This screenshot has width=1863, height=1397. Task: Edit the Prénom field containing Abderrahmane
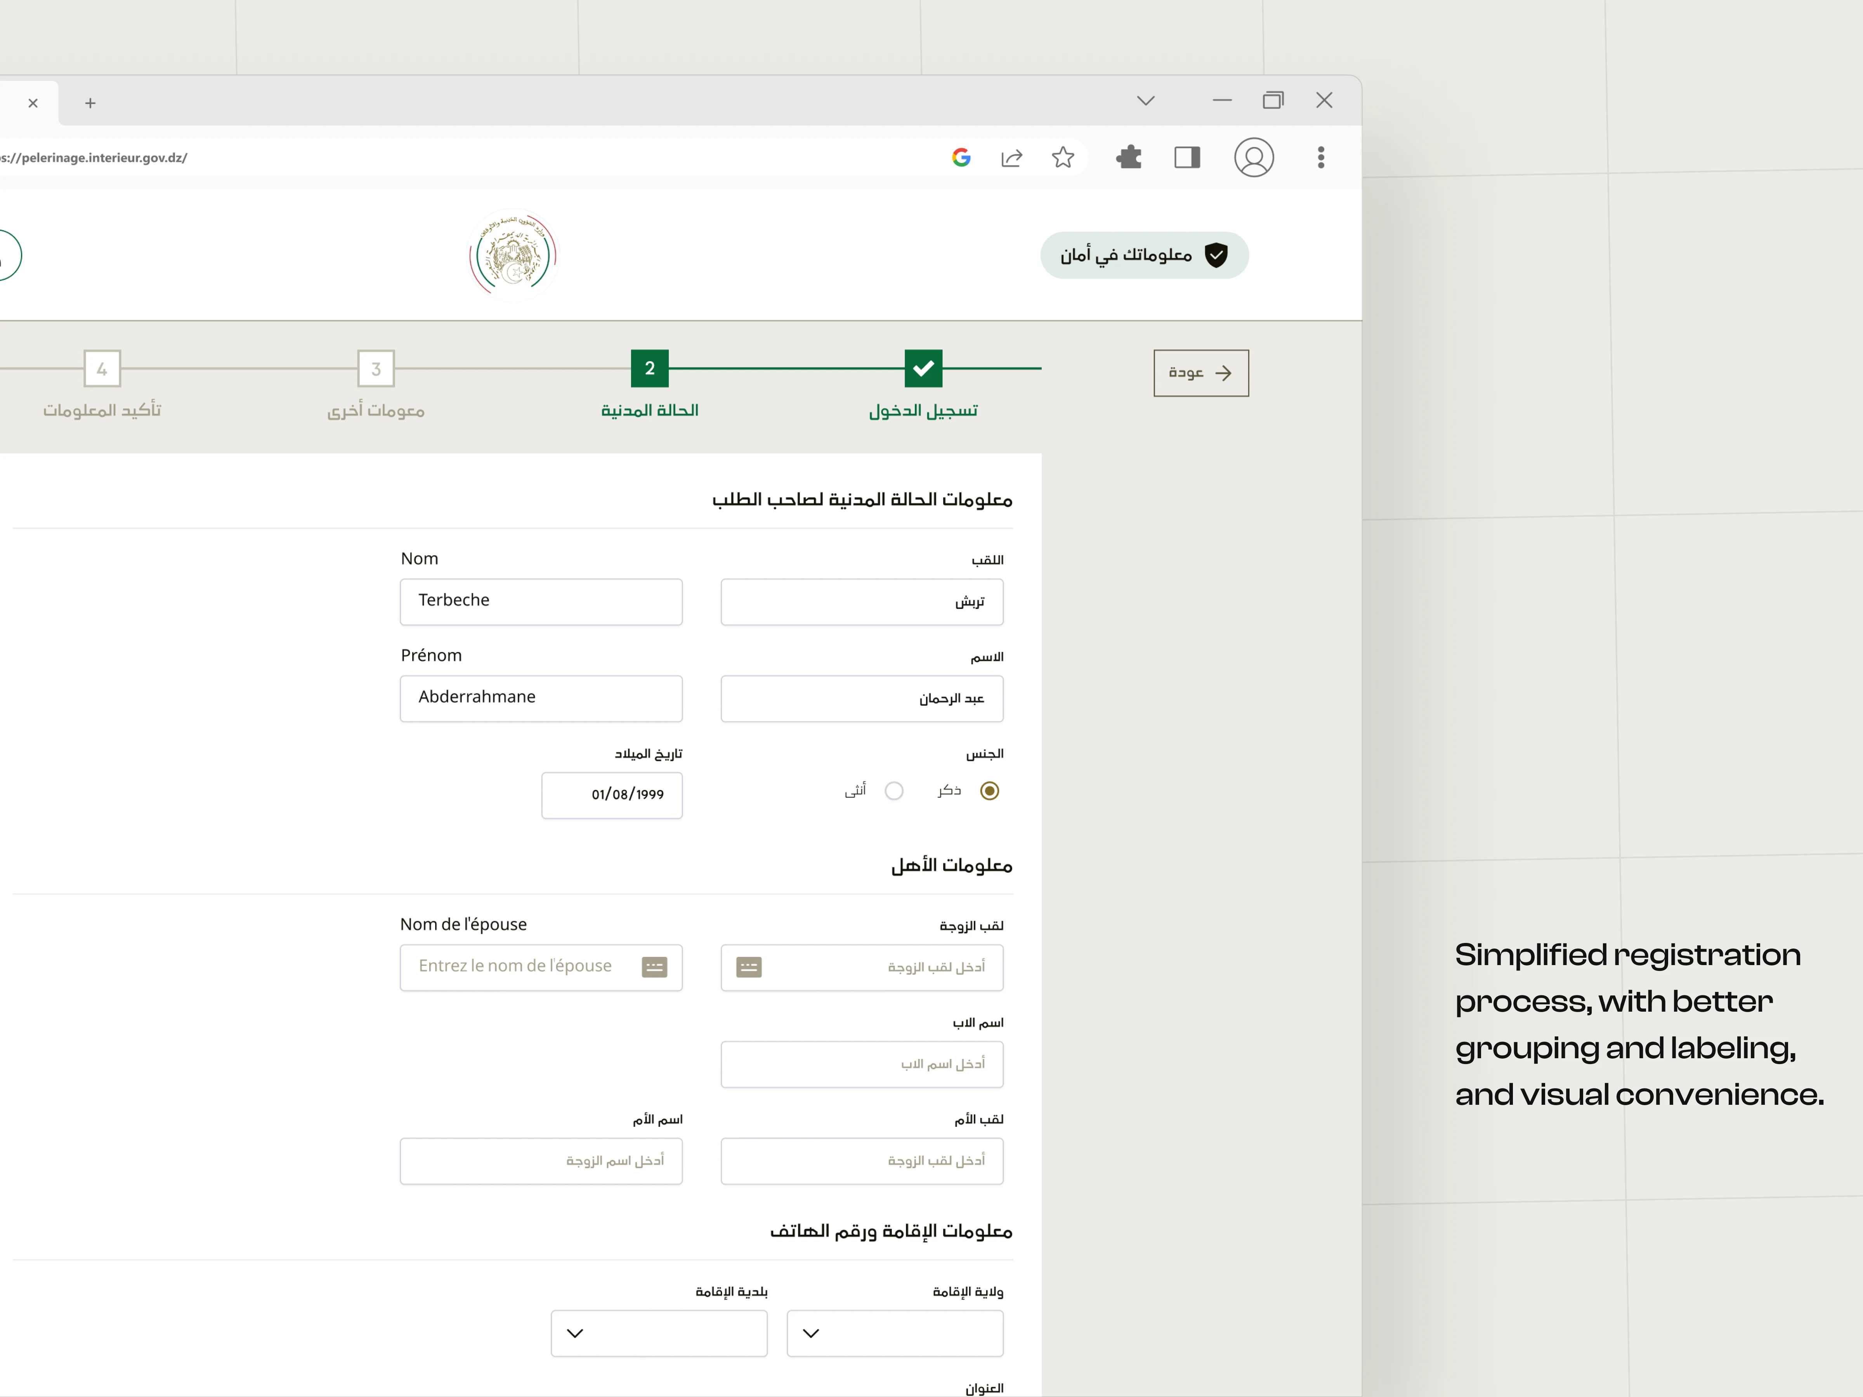[541, 698]
